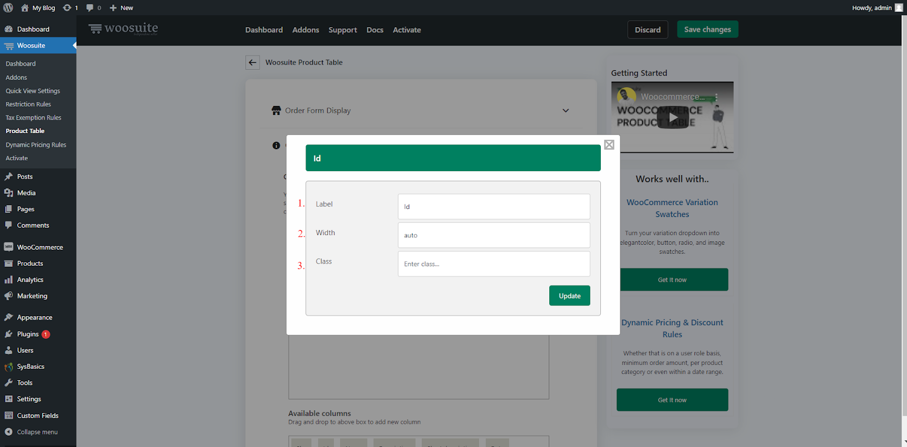Click Get It now under Dynamic Pricing
The width and height of the screenshot is (907, 447).
click(672, 400)
